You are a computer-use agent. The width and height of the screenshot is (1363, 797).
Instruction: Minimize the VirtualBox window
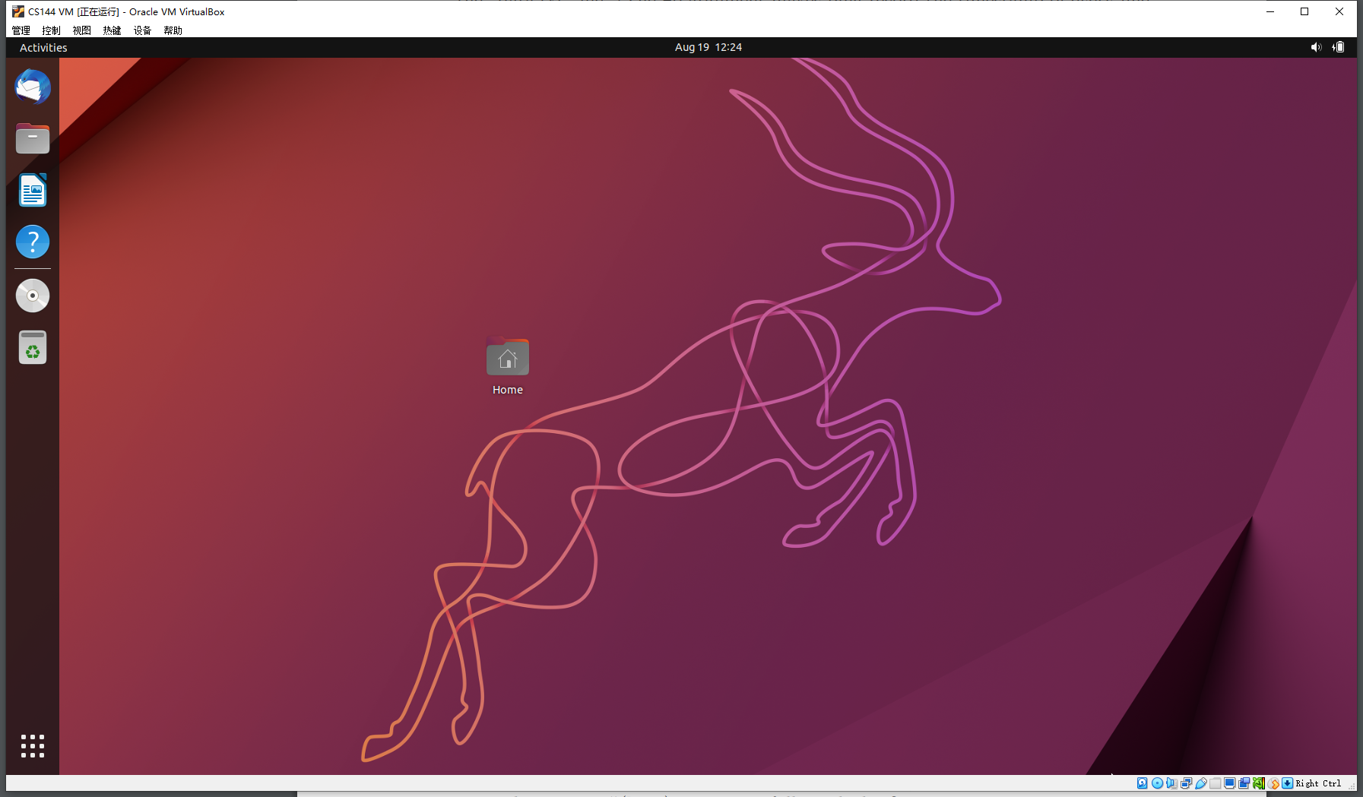pyautogui.click(x=1270, y=11)
